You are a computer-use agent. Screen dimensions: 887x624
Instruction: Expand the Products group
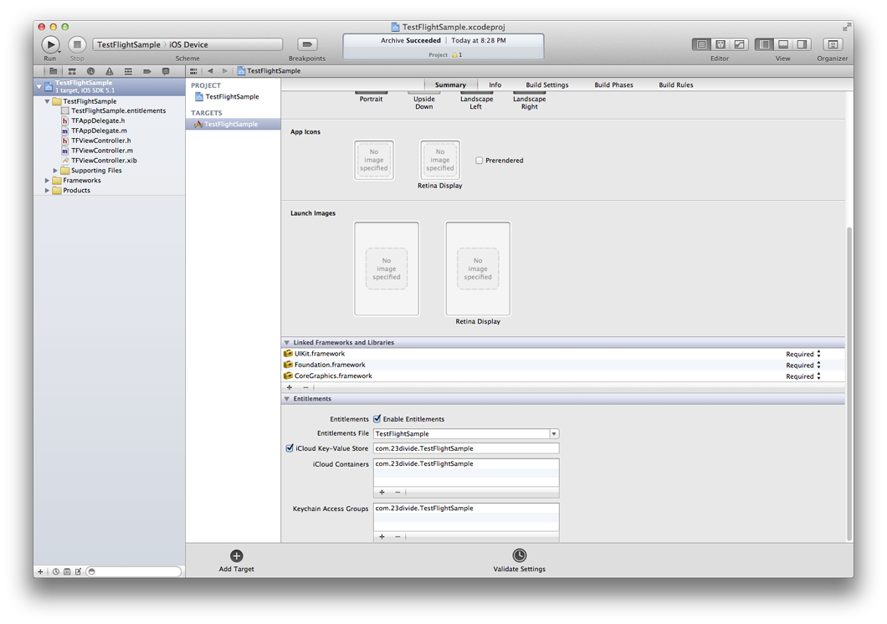coord(47,191)
